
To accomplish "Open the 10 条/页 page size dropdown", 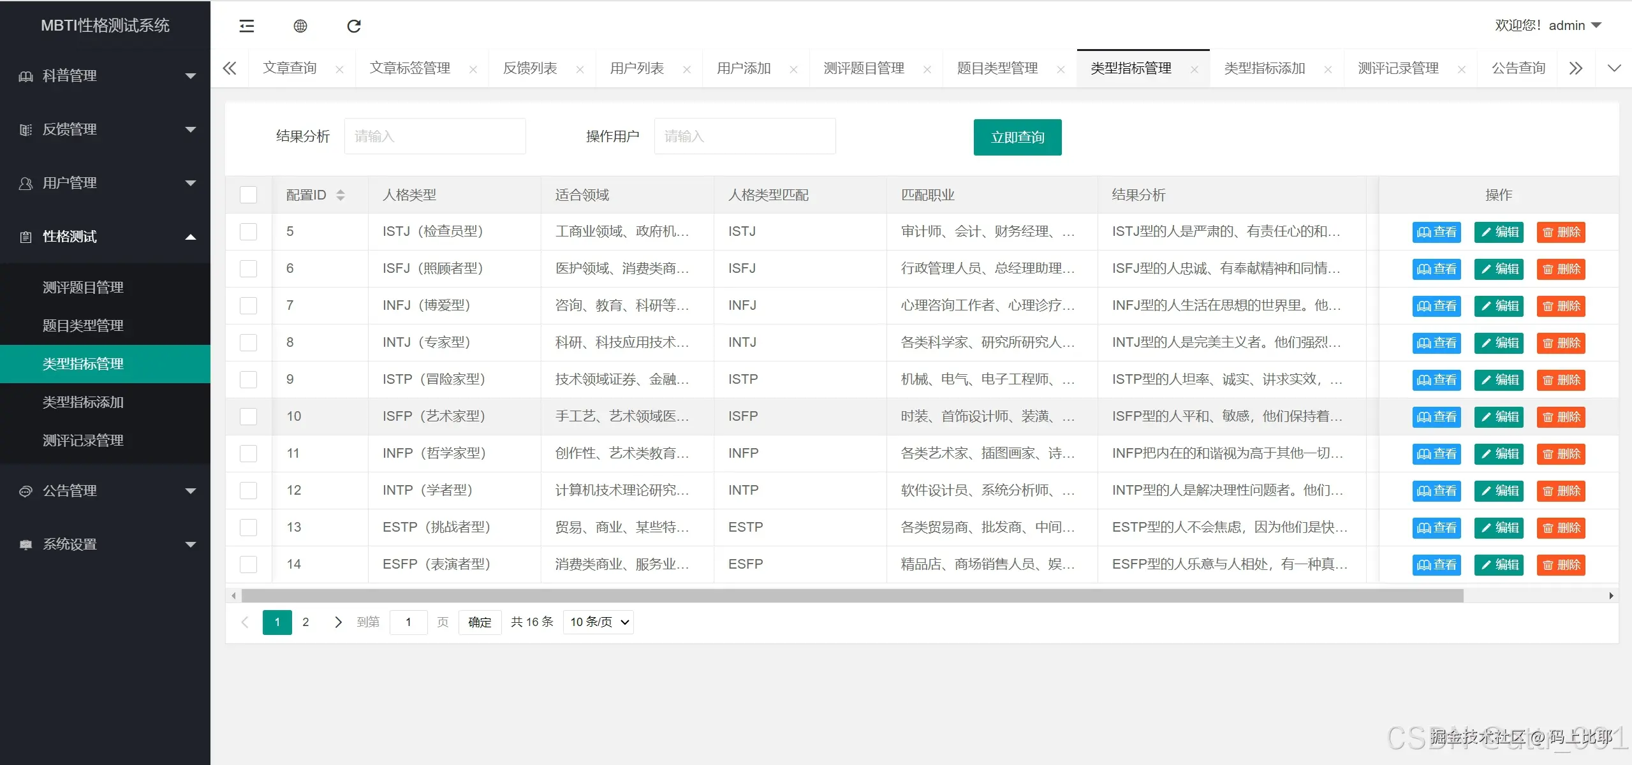I will pos(598,622).
